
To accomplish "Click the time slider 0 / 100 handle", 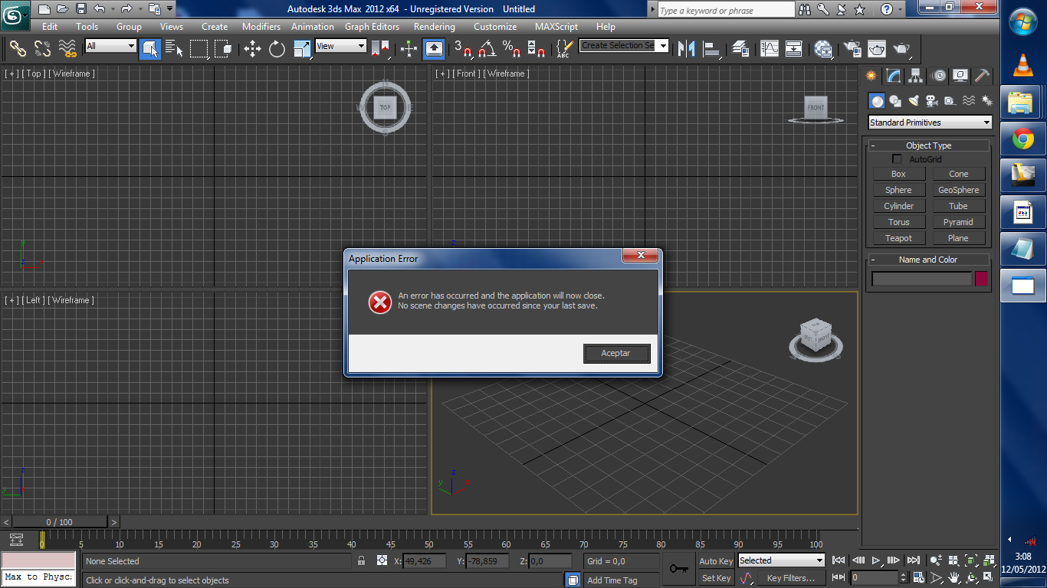I will click(x=59, y=522).
